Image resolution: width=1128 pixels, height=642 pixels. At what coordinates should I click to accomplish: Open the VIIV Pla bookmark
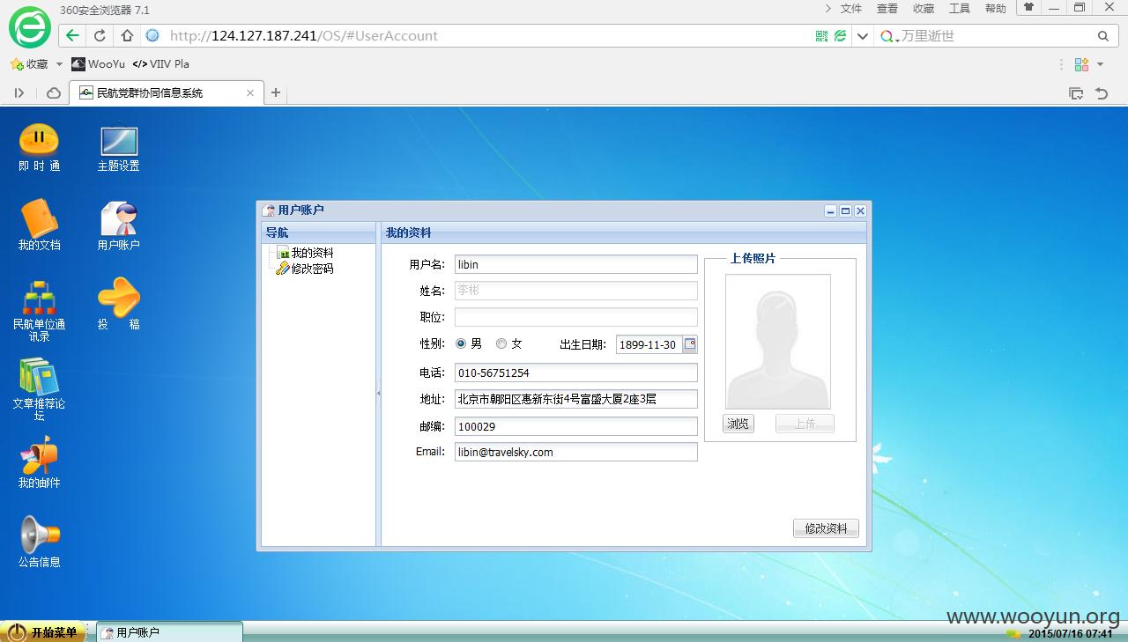(x=161, y=64)
